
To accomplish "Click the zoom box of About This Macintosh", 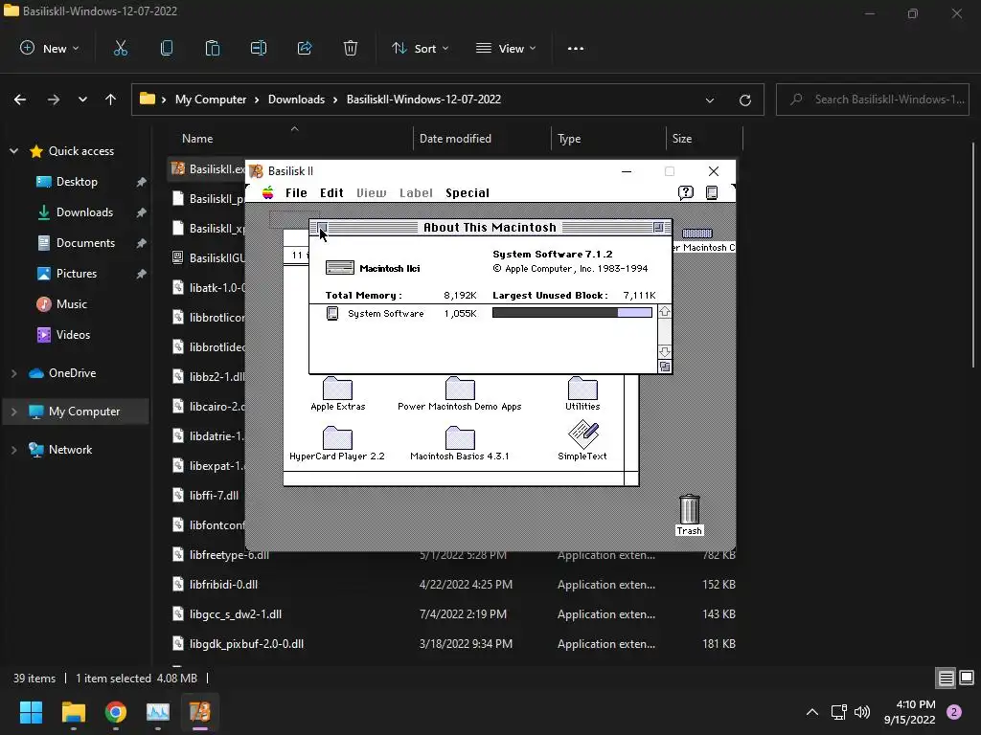I will click(658, 228).
